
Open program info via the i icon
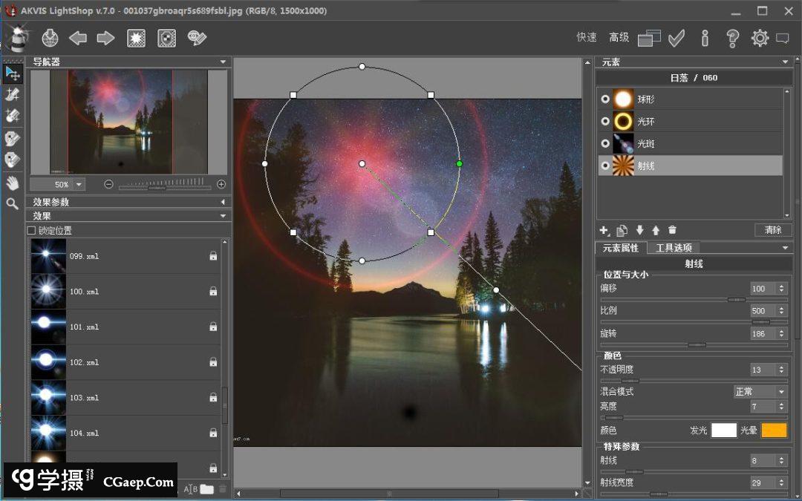click(x=705, y=38)
